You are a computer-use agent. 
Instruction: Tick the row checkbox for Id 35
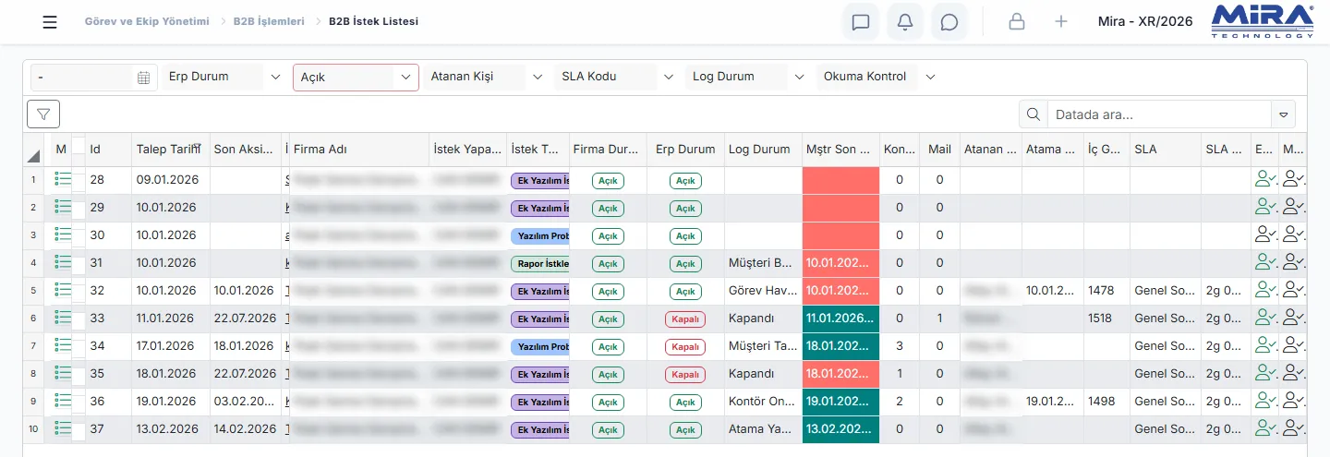pos(79,377)
